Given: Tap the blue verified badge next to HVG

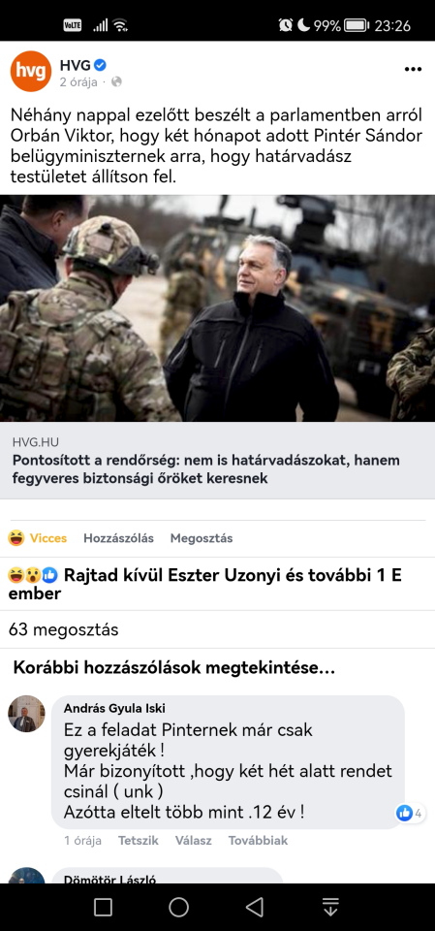Looking at the screenshot, I should [101, 65].
